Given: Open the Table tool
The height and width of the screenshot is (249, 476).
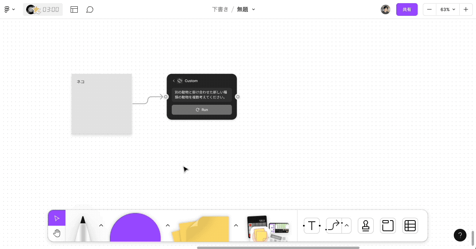Looking at the screenshot, I should click(x=410, y=226).
